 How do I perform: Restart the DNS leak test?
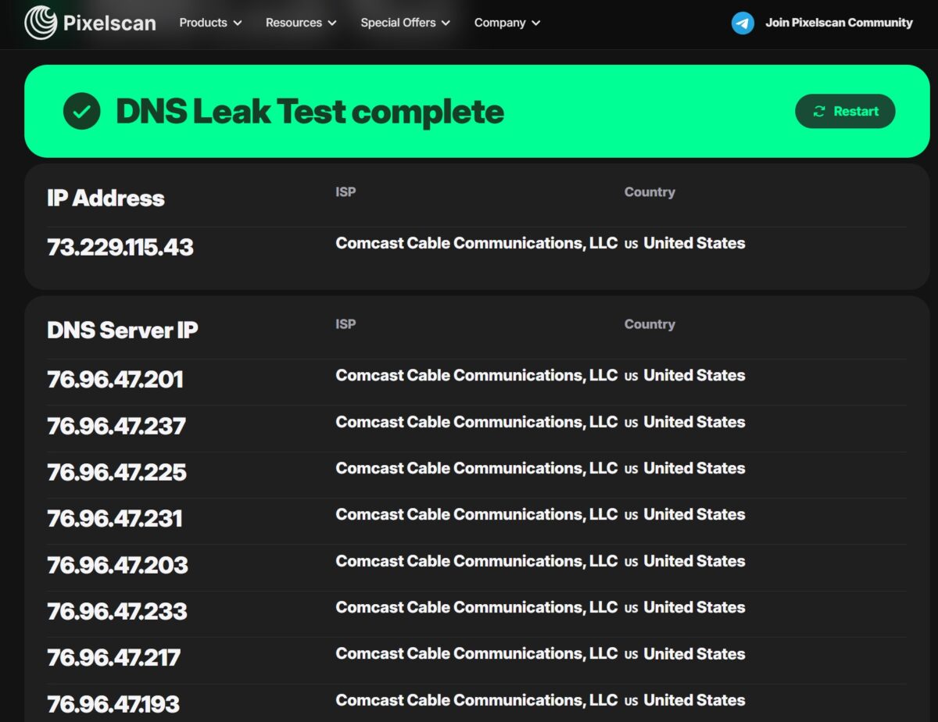click(x=845, y=112)
